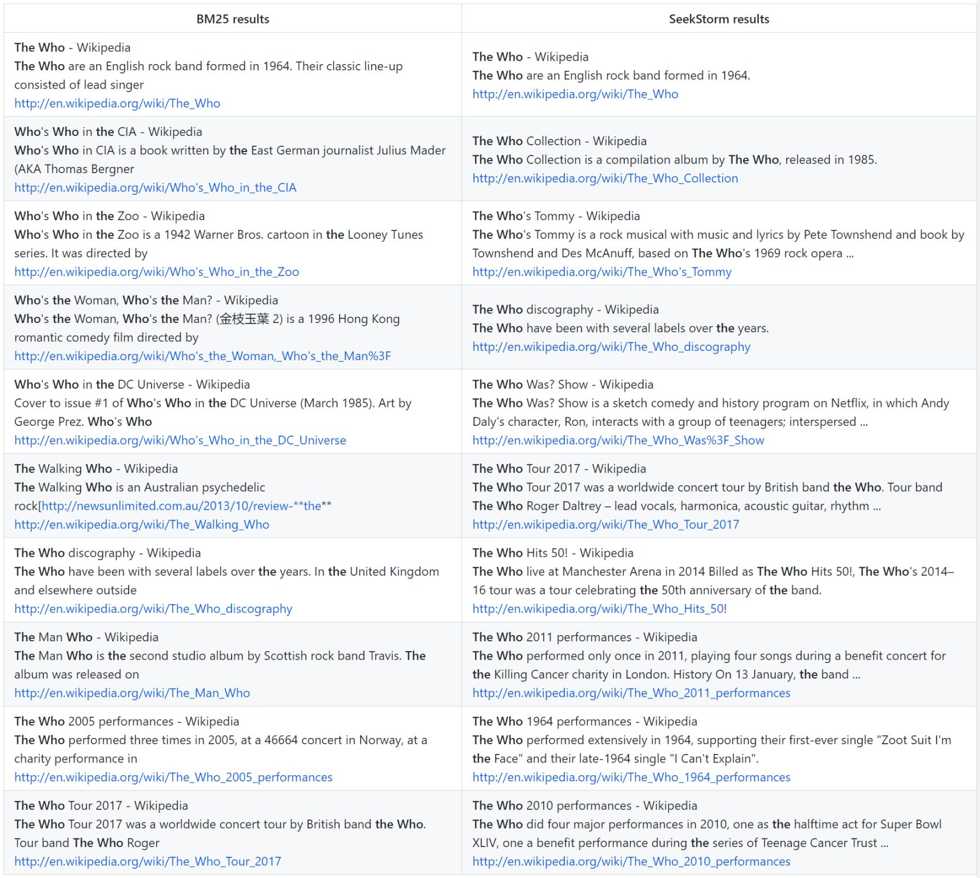The height and width of the screenshot is (878, 980).
Task: Open The_Who_Tour_2017 link in SeekStorm column
Action: pos(605,525)
